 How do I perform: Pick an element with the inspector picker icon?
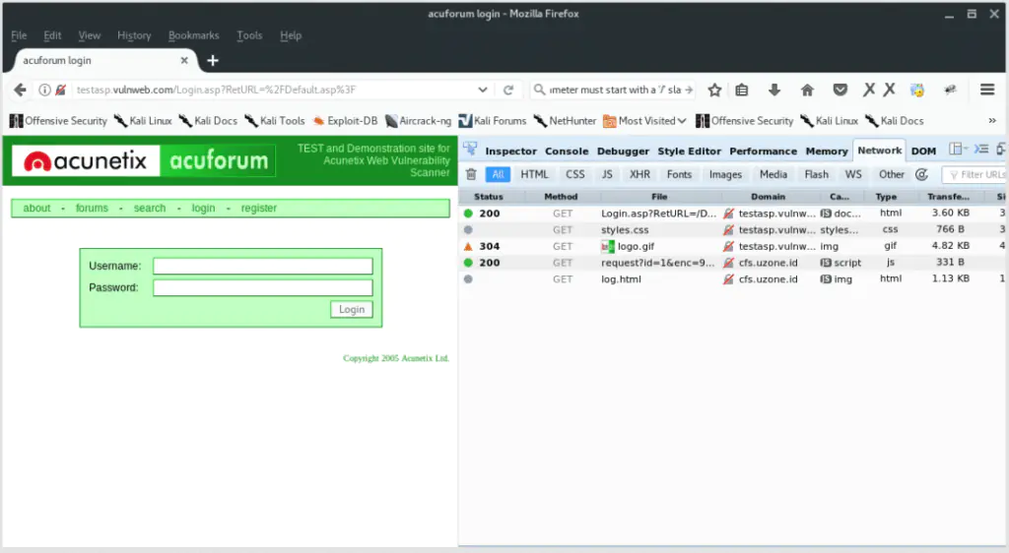pos(470,151)
